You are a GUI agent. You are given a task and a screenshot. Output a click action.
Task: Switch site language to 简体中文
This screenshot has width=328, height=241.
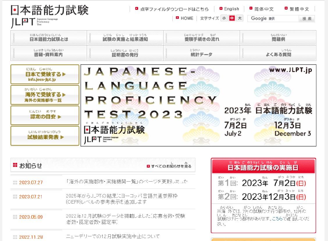coord(264,9)
